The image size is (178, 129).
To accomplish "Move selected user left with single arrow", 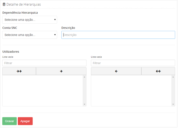I will (x=116, y=71).
